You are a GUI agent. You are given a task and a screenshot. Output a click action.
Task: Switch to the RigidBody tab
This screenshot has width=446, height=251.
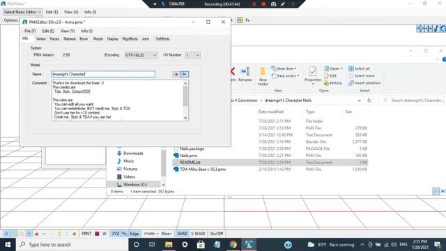pyautogui.click(x=130, y=39)
